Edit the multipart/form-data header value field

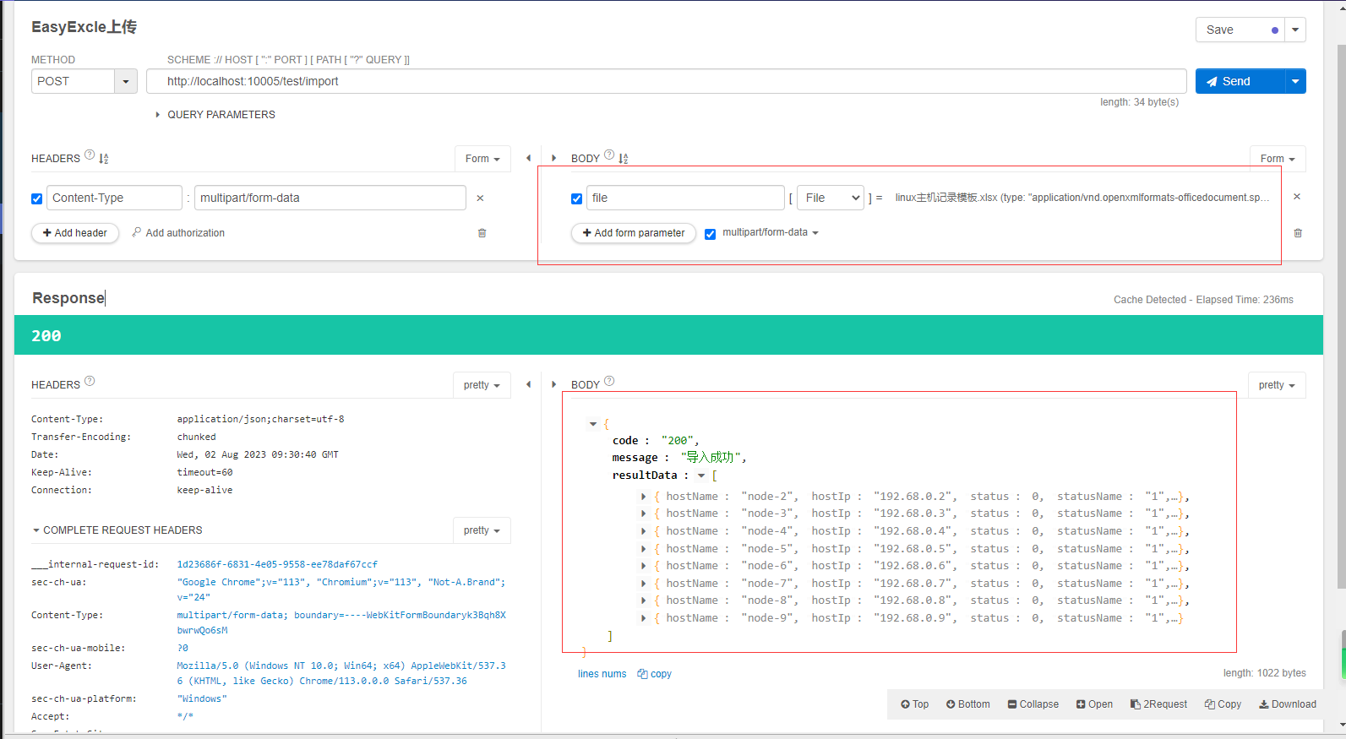tap(330, 198)
